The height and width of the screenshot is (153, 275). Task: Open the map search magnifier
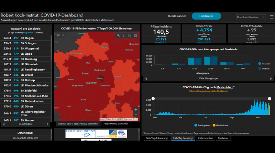(118, 35)
